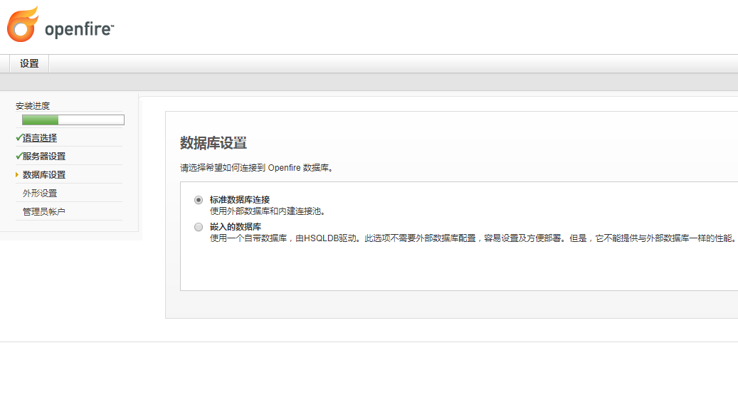
Task: Click 数据库设置 sidebar step
Action: tap(44, 174)
